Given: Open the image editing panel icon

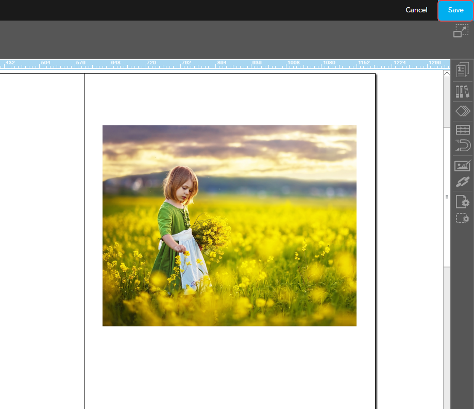Looking at the screenshot, I should tap(463, 166).
